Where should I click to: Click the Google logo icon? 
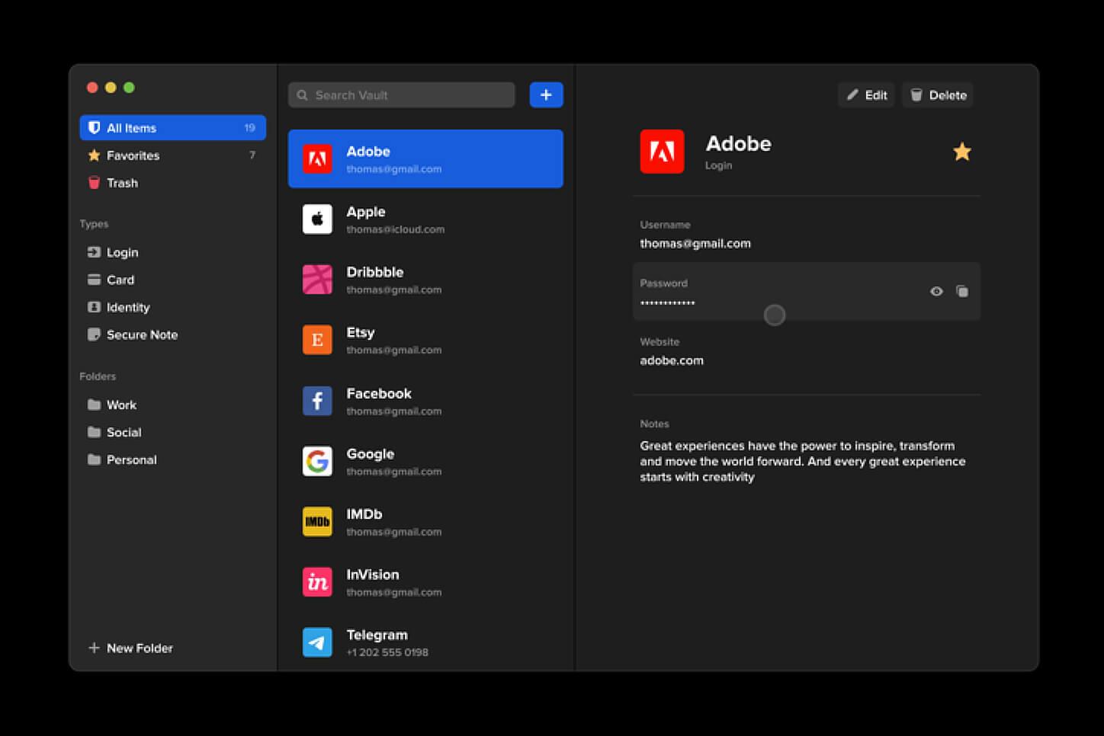point(317,461)
